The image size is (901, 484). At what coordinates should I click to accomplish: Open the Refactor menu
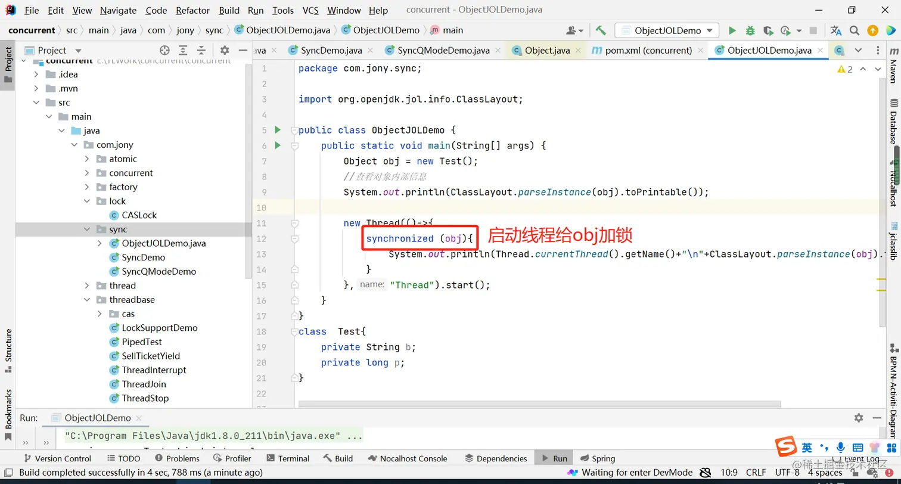(x=192, y=10)
